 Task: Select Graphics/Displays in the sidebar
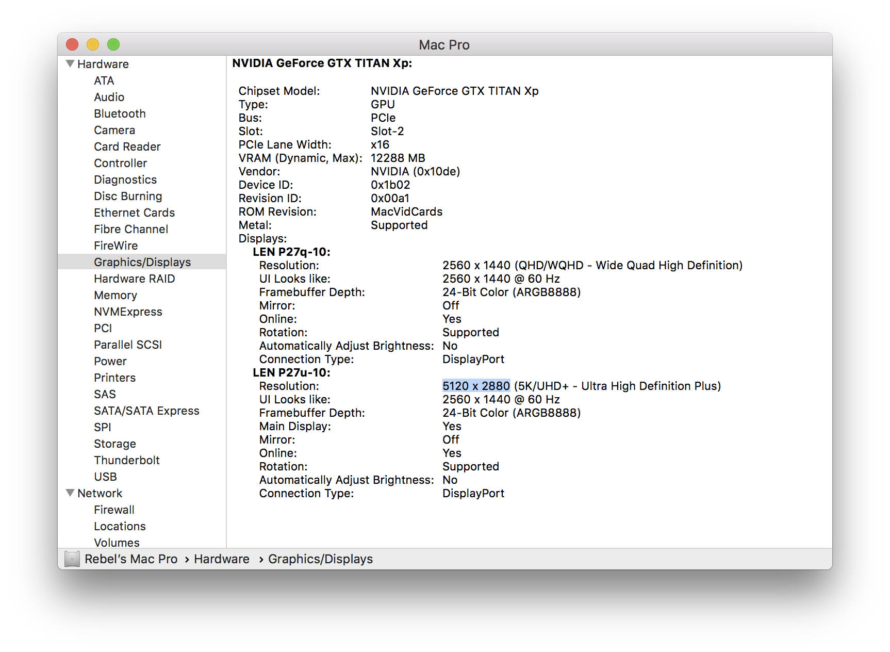click(142, 262)
